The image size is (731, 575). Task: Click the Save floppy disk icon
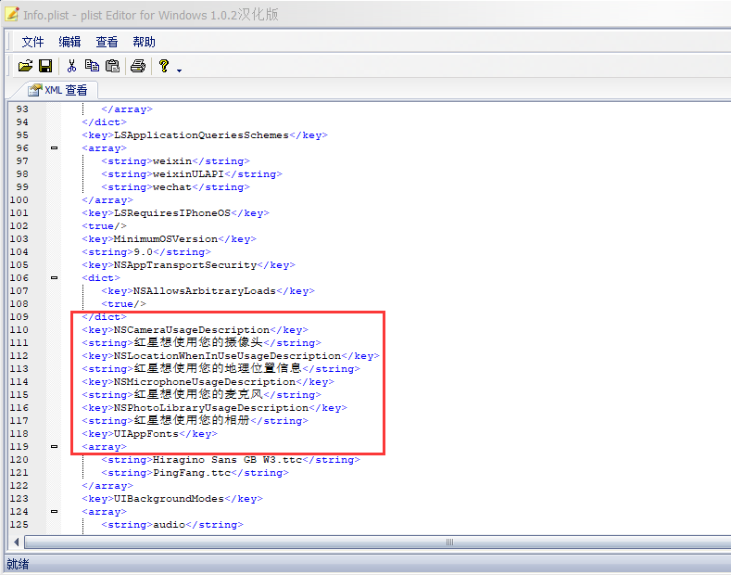45,66
